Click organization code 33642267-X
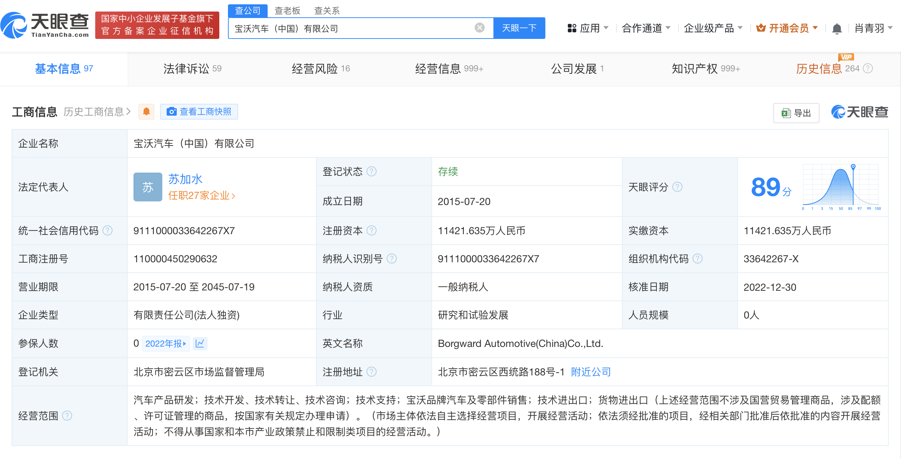This screenshot has width=901, height=459. coord(771,259)
